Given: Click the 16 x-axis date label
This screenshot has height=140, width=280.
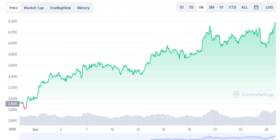Looking at the screenshot, I should click(x=164, y=130).
